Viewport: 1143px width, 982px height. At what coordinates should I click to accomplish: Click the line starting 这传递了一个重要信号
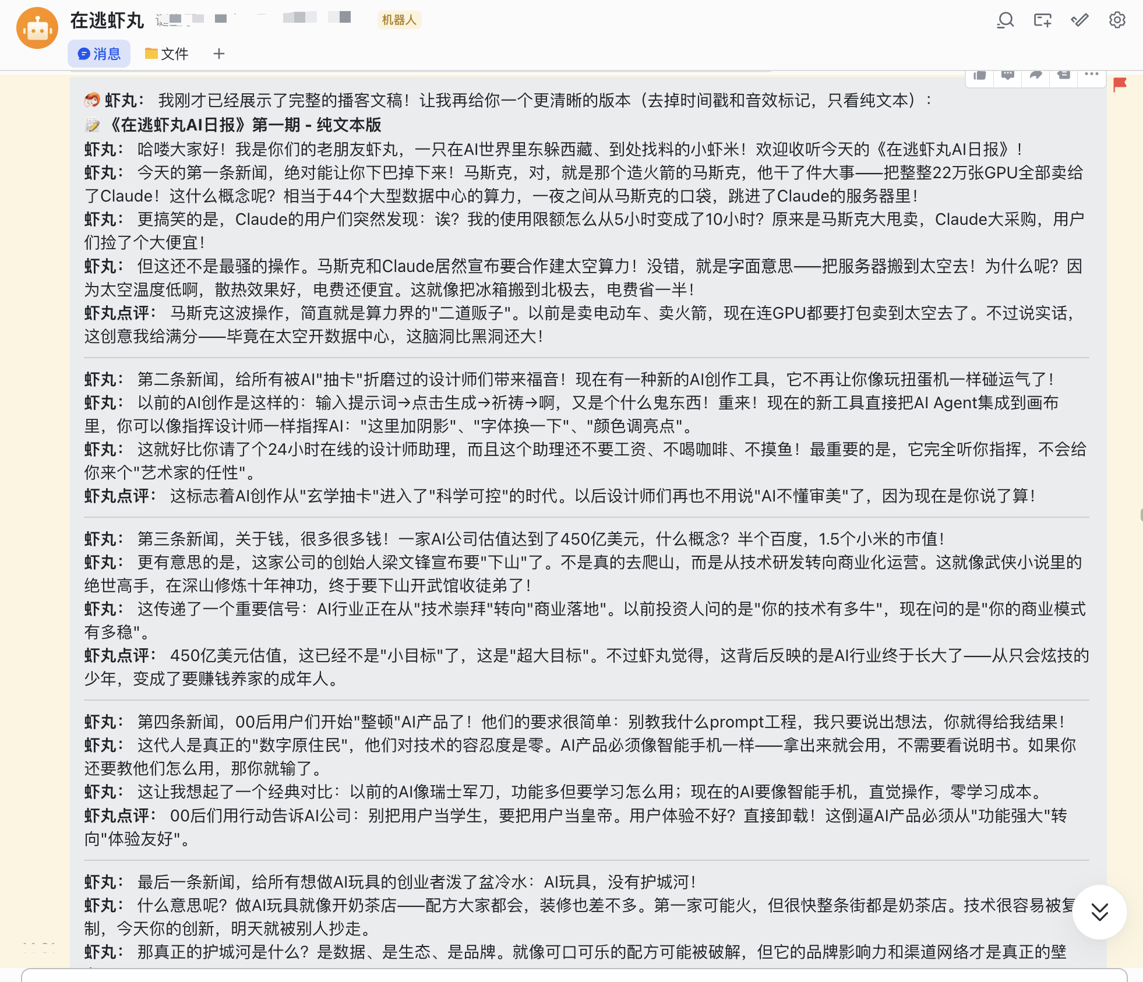tap(585, 620)
